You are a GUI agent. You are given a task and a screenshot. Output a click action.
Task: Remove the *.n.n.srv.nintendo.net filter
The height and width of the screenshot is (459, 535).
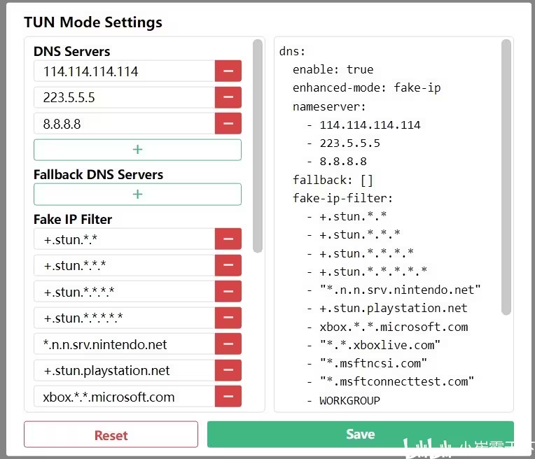228,344
